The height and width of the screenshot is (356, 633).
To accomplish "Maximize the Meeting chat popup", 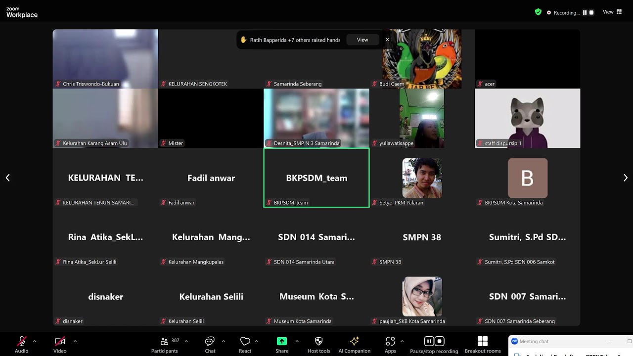I will 629,341.
